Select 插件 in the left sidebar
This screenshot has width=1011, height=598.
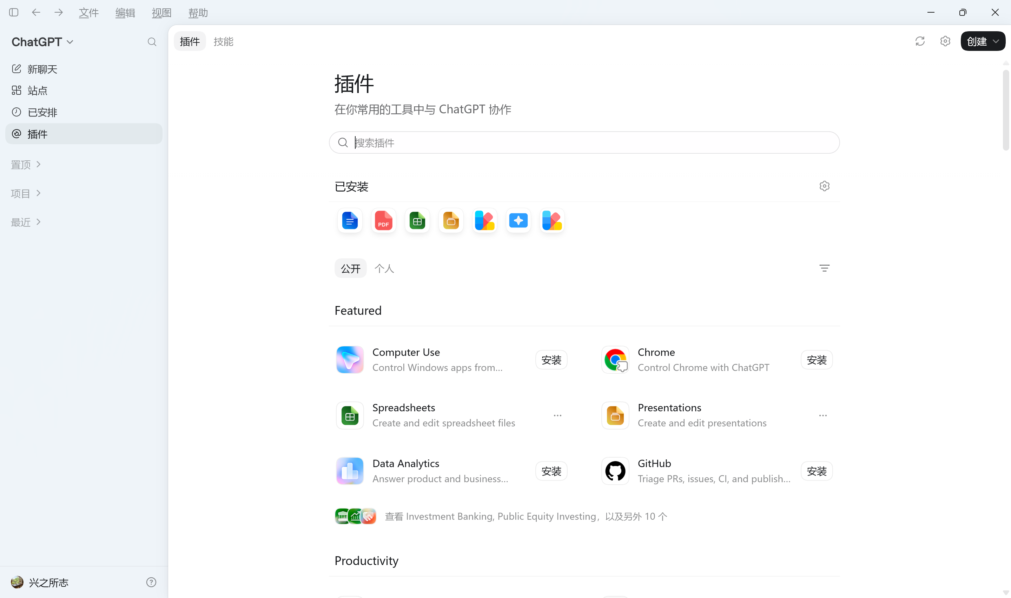click(84, 134)
